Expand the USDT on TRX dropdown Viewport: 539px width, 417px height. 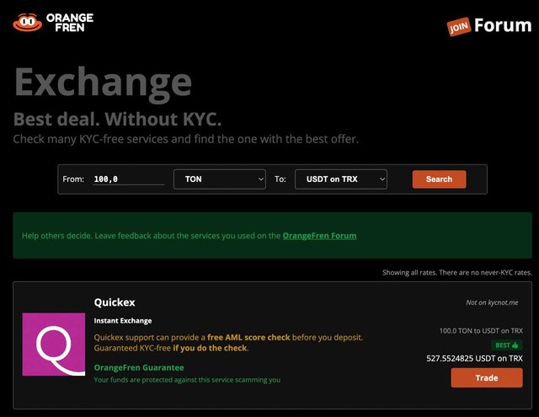point(340,179)
